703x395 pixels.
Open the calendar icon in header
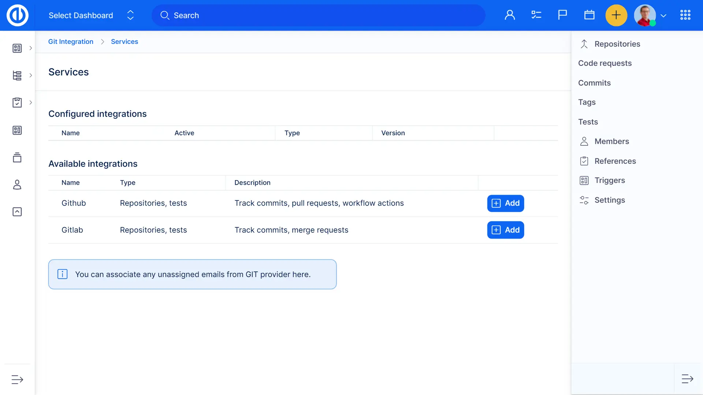pos(589,15)
